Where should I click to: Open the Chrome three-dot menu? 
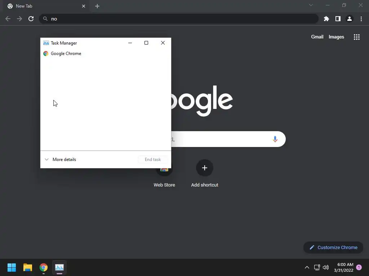(x=361, y=19)
